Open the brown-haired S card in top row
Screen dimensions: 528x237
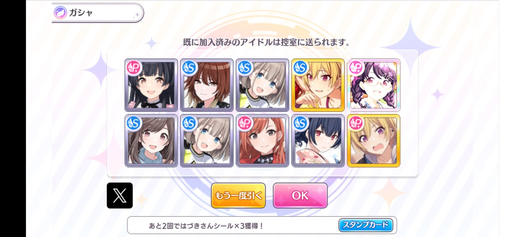pos(207,85)
